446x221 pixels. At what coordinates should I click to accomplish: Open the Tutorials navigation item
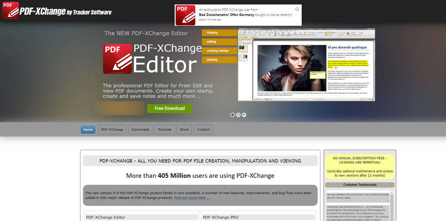click(165, 130)
